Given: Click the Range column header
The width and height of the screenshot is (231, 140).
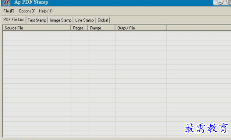Looking at the screenshot, I should pyautogui.click(x=102, y=28).
